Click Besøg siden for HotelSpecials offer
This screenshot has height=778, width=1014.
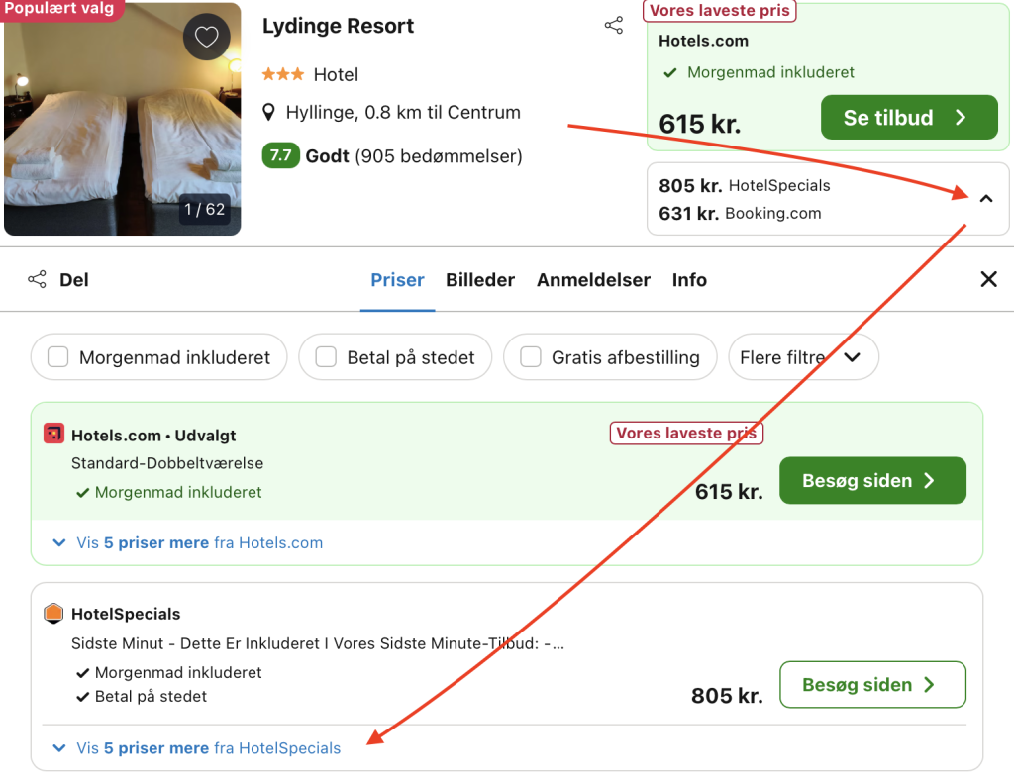(871, 684)
